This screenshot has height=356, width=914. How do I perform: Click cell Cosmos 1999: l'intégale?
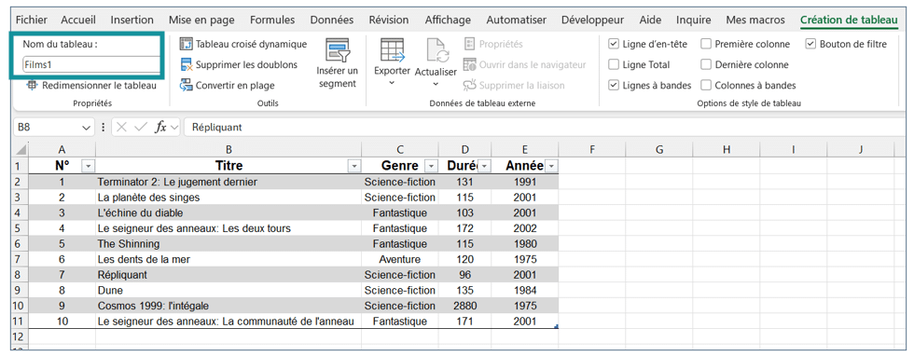click(228, 306)
